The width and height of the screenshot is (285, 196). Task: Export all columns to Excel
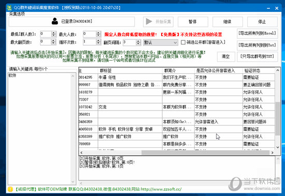click(x=257, y=34)
